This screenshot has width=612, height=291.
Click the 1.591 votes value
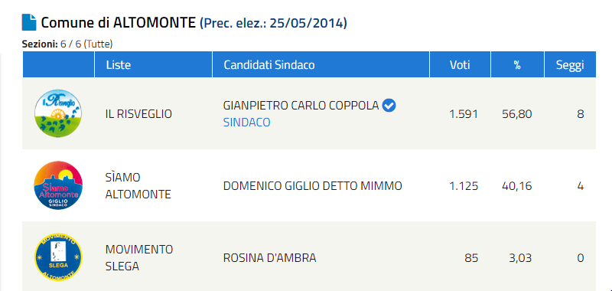(x=464, y=114)
